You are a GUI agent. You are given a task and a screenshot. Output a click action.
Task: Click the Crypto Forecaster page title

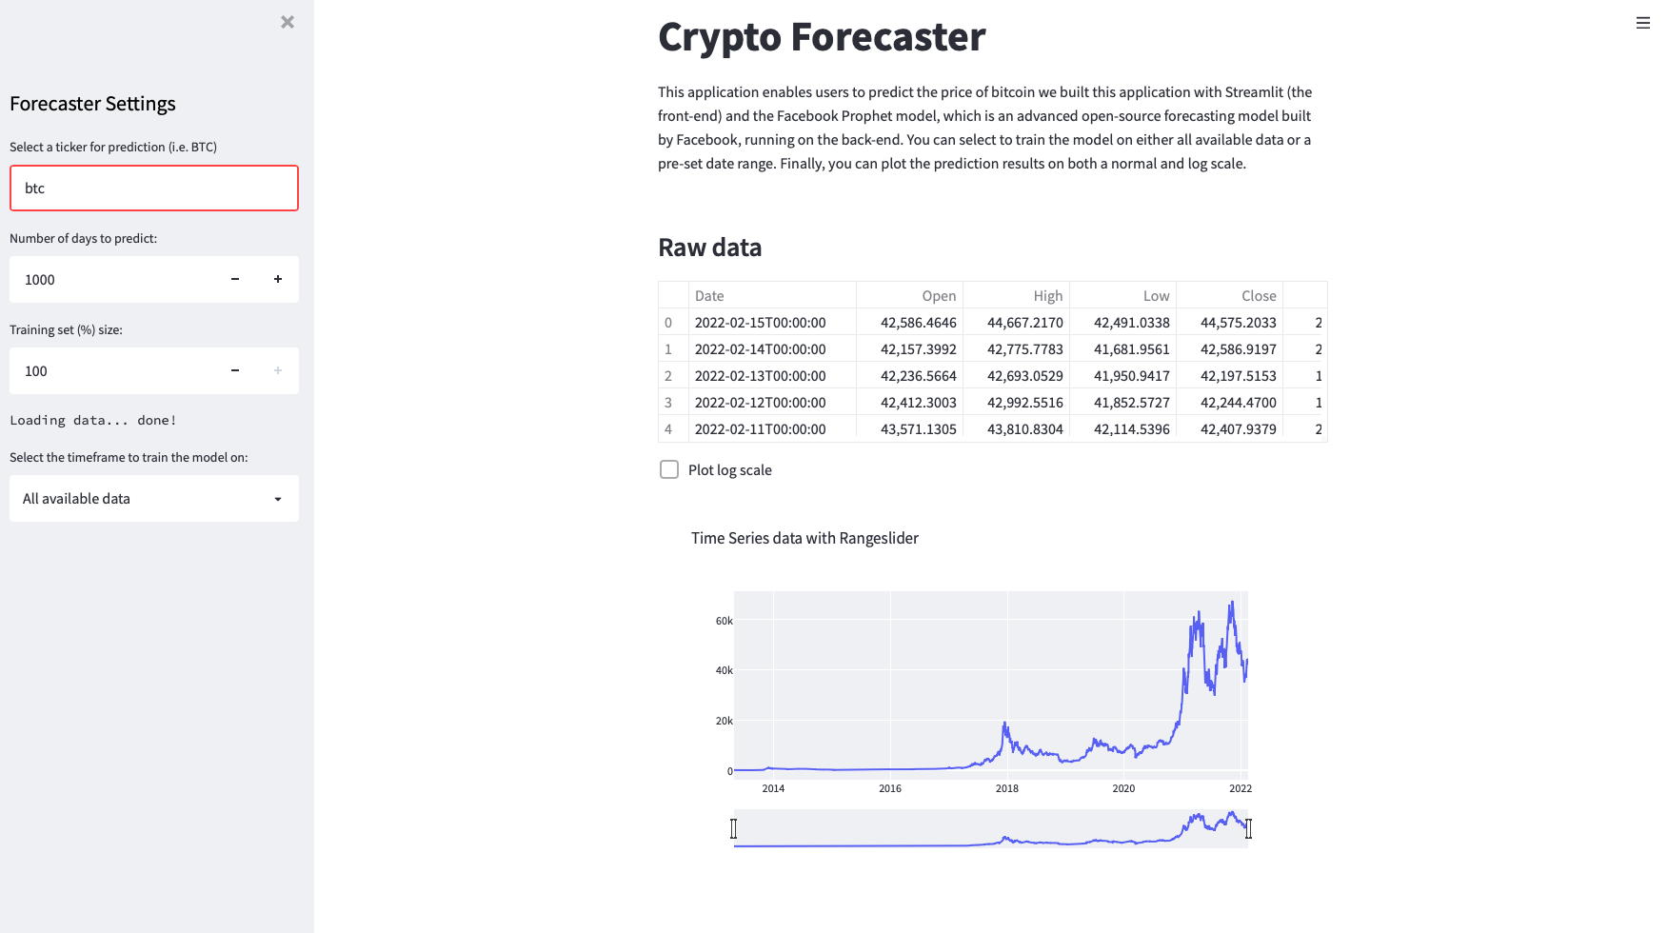coord(821,37)
